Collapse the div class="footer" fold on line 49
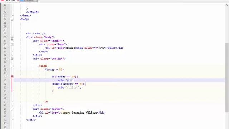229x129 pixels. [12, 109]
